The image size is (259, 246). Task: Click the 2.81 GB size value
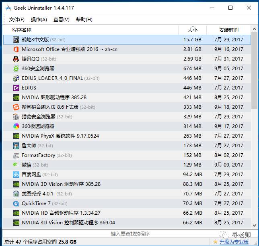click(x=192, y=49)
